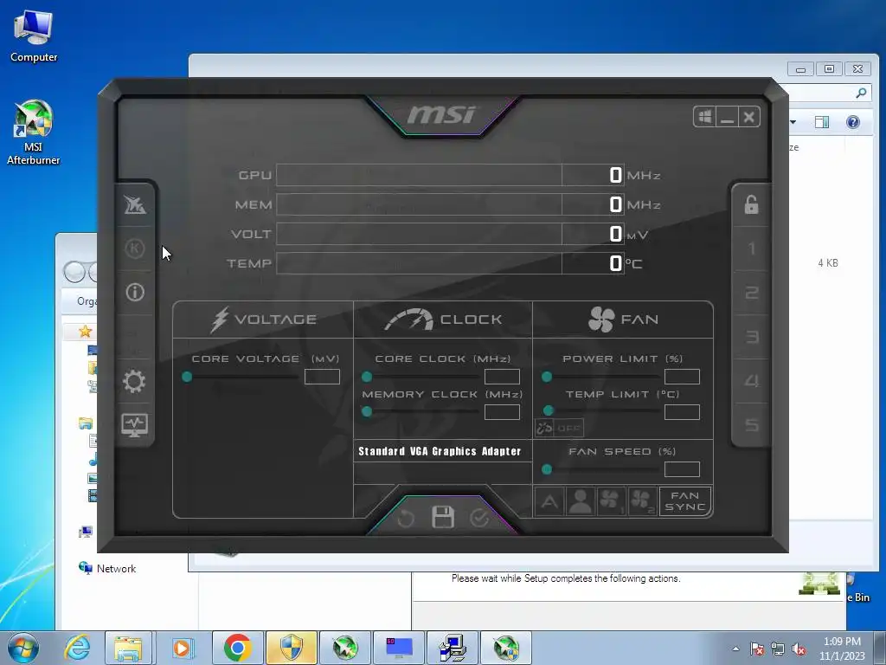This screenshot has width=886, height=665.
Task: Click the Kombustor K icon in sidebar
Action: pos(134,249)
